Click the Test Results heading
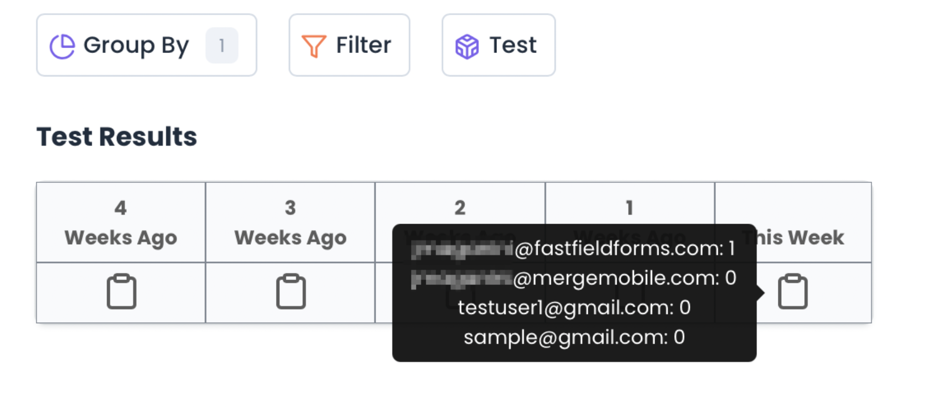931x411 pixels. tap(117, 137)
